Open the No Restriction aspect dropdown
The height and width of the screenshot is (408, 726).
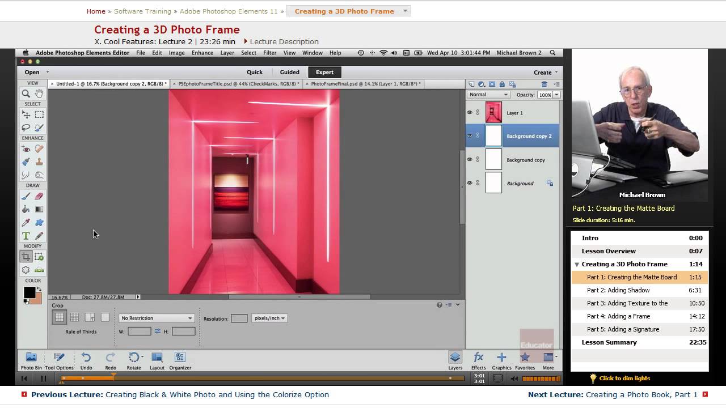(157, 318)
